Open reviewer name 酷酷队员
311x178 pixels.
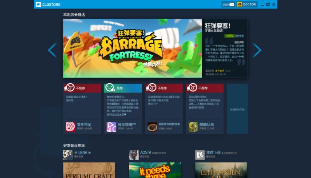(207, 124)
